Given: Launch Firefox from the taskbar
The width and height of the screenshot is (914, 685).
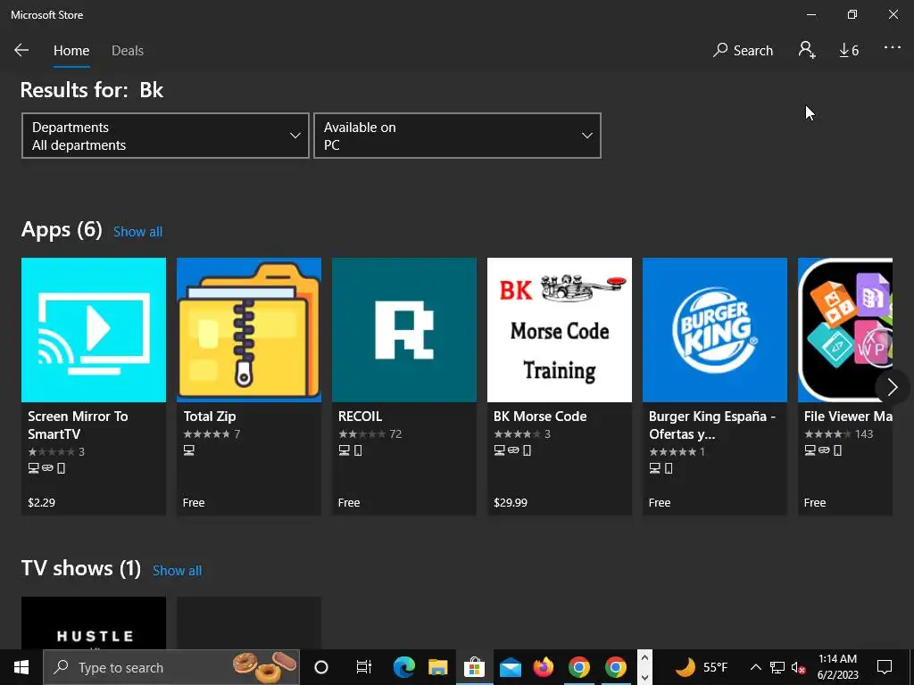Looking at the screenshot, I should [x=544, y=667].
